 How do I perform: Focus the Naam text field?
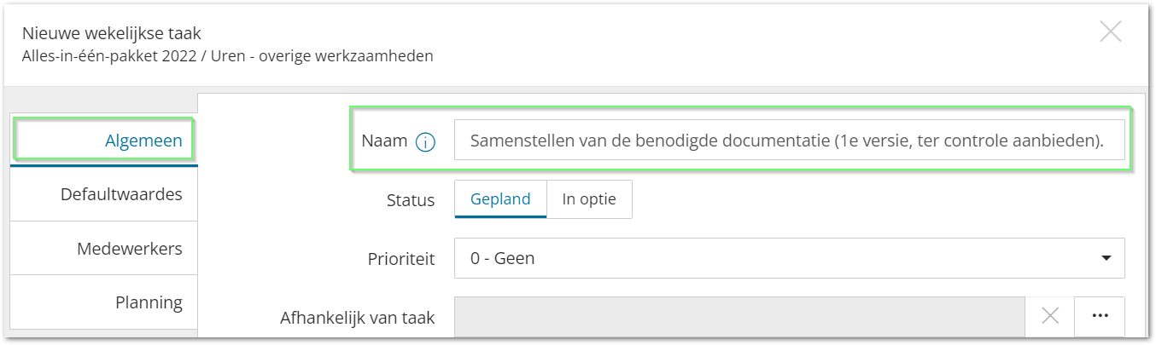[x=789, y=141]
